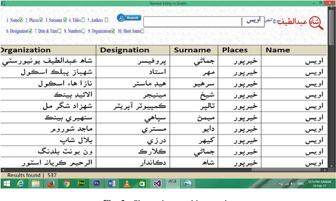Select the Surname cell شيخ
This screenshot has height=201, width=336.
pos(194,95)
